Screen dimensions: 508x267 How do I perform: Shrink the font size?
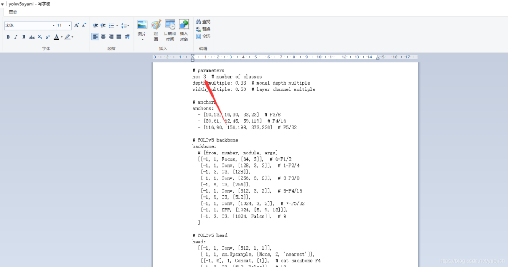pos(84,25)
